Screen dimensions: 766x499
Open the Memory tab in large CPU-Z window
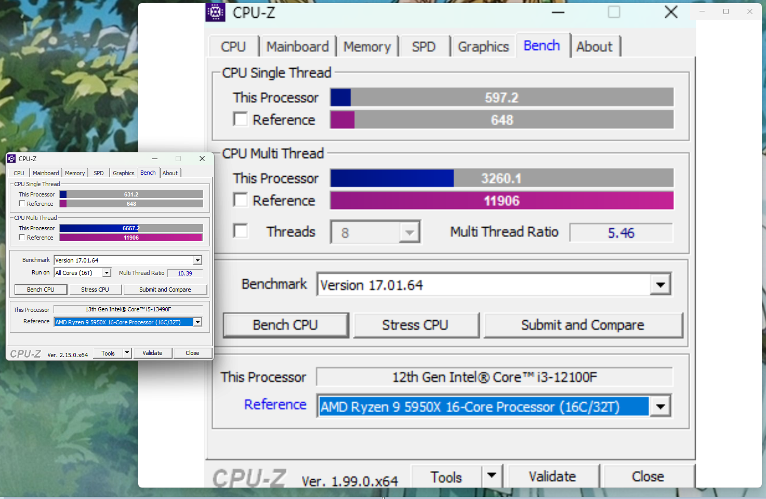point(367,47)
